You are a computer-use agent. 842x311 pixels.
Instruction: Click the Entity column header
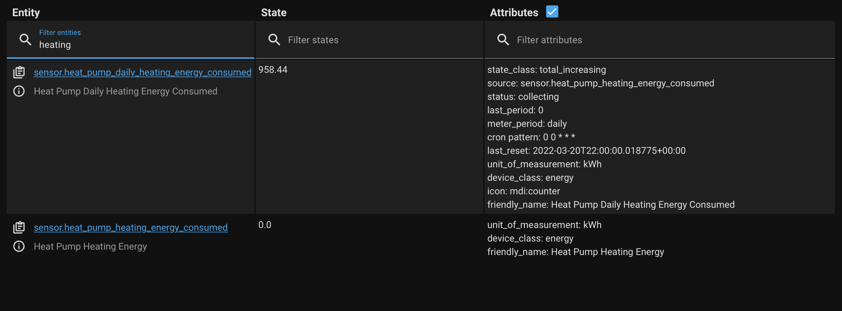pos(26,12)
